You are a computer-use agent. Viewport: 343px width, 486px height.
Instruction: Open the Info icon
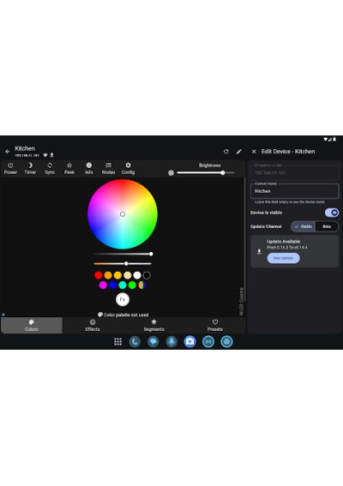coord(89,165)
